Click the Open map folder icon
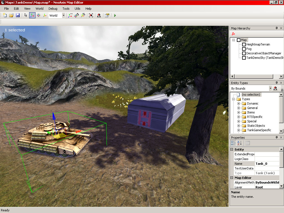This screenshot has height=213, width=284. tap(11, 16)
